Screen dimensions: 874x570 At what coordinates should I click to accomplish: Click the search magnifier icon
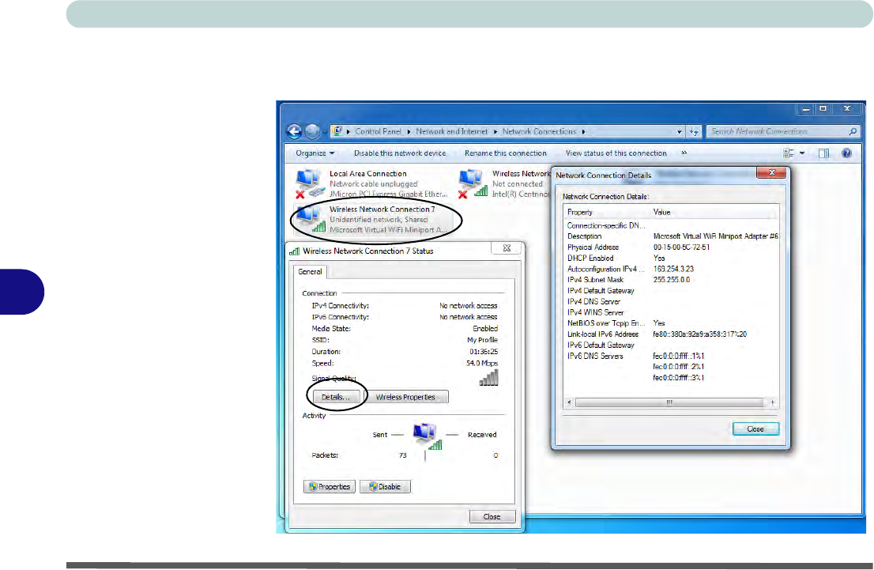point(853,132)
